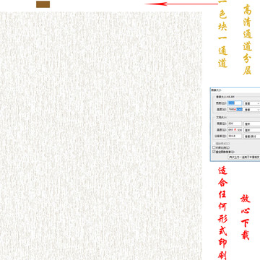Open the pixel width units dropdown
Screen dimensions: 260x260
pos(252,103)
